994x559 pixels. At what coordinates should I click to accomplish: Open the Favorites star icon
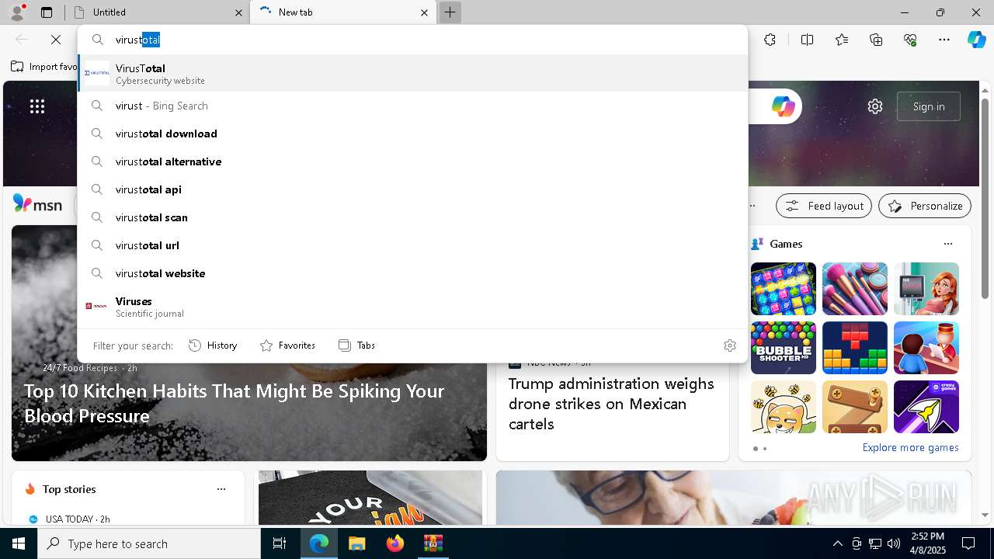coord(842,40)
